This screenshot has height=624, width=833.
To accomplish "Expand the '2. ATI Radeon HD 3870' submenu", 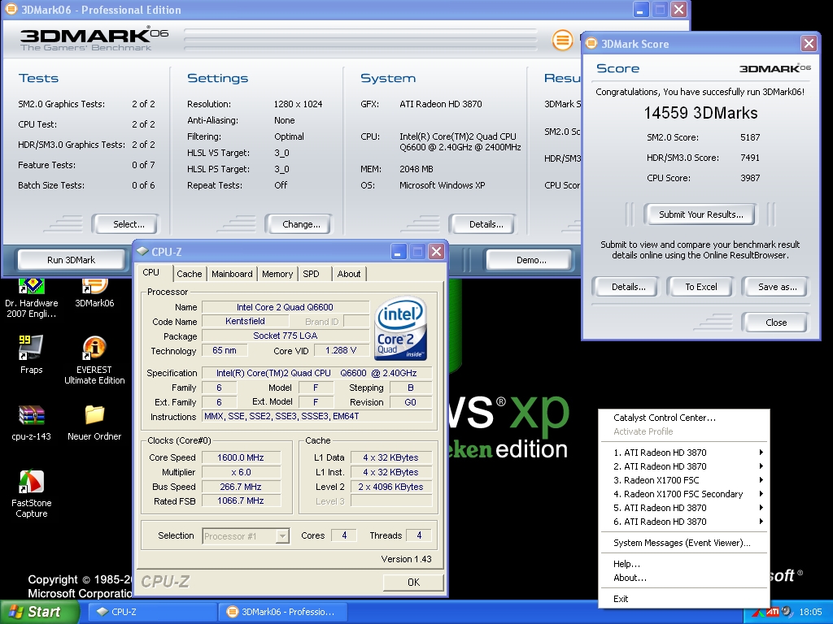I will [x=685, y=466].
